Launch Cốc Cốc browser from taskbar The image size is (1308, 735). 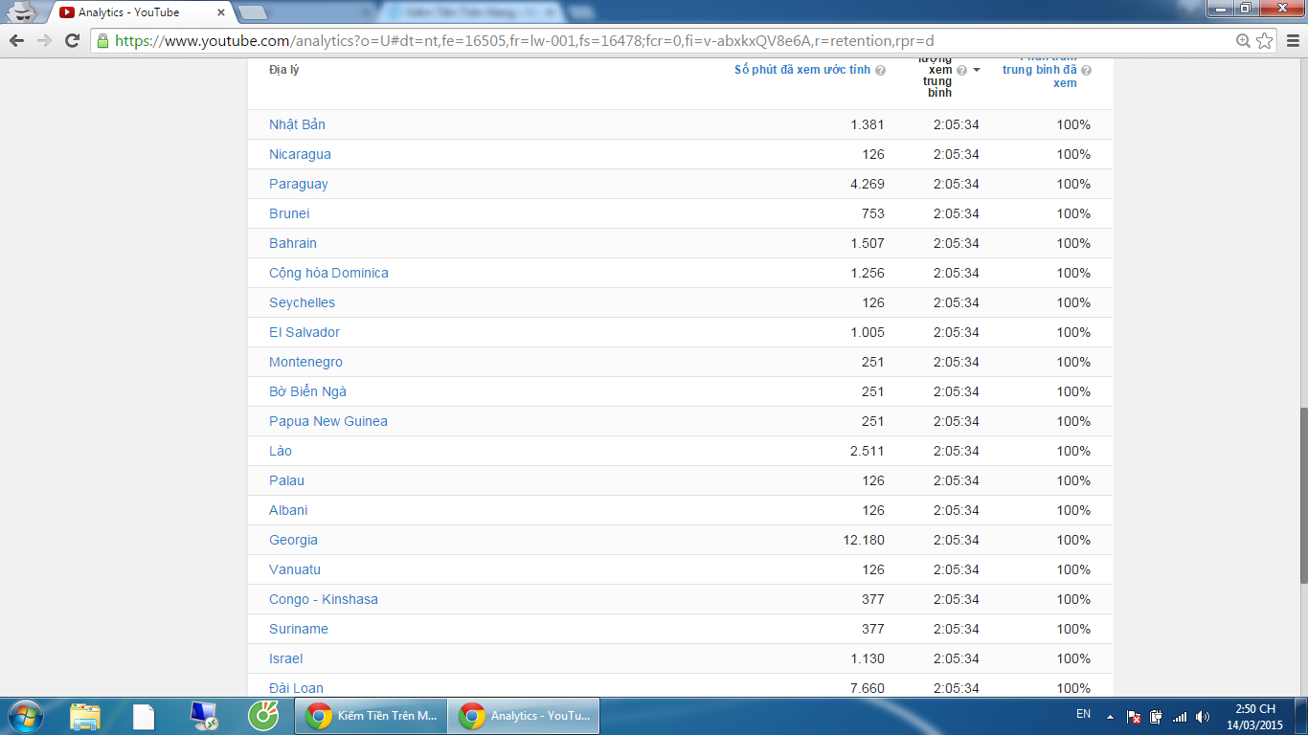click(262, 716)
